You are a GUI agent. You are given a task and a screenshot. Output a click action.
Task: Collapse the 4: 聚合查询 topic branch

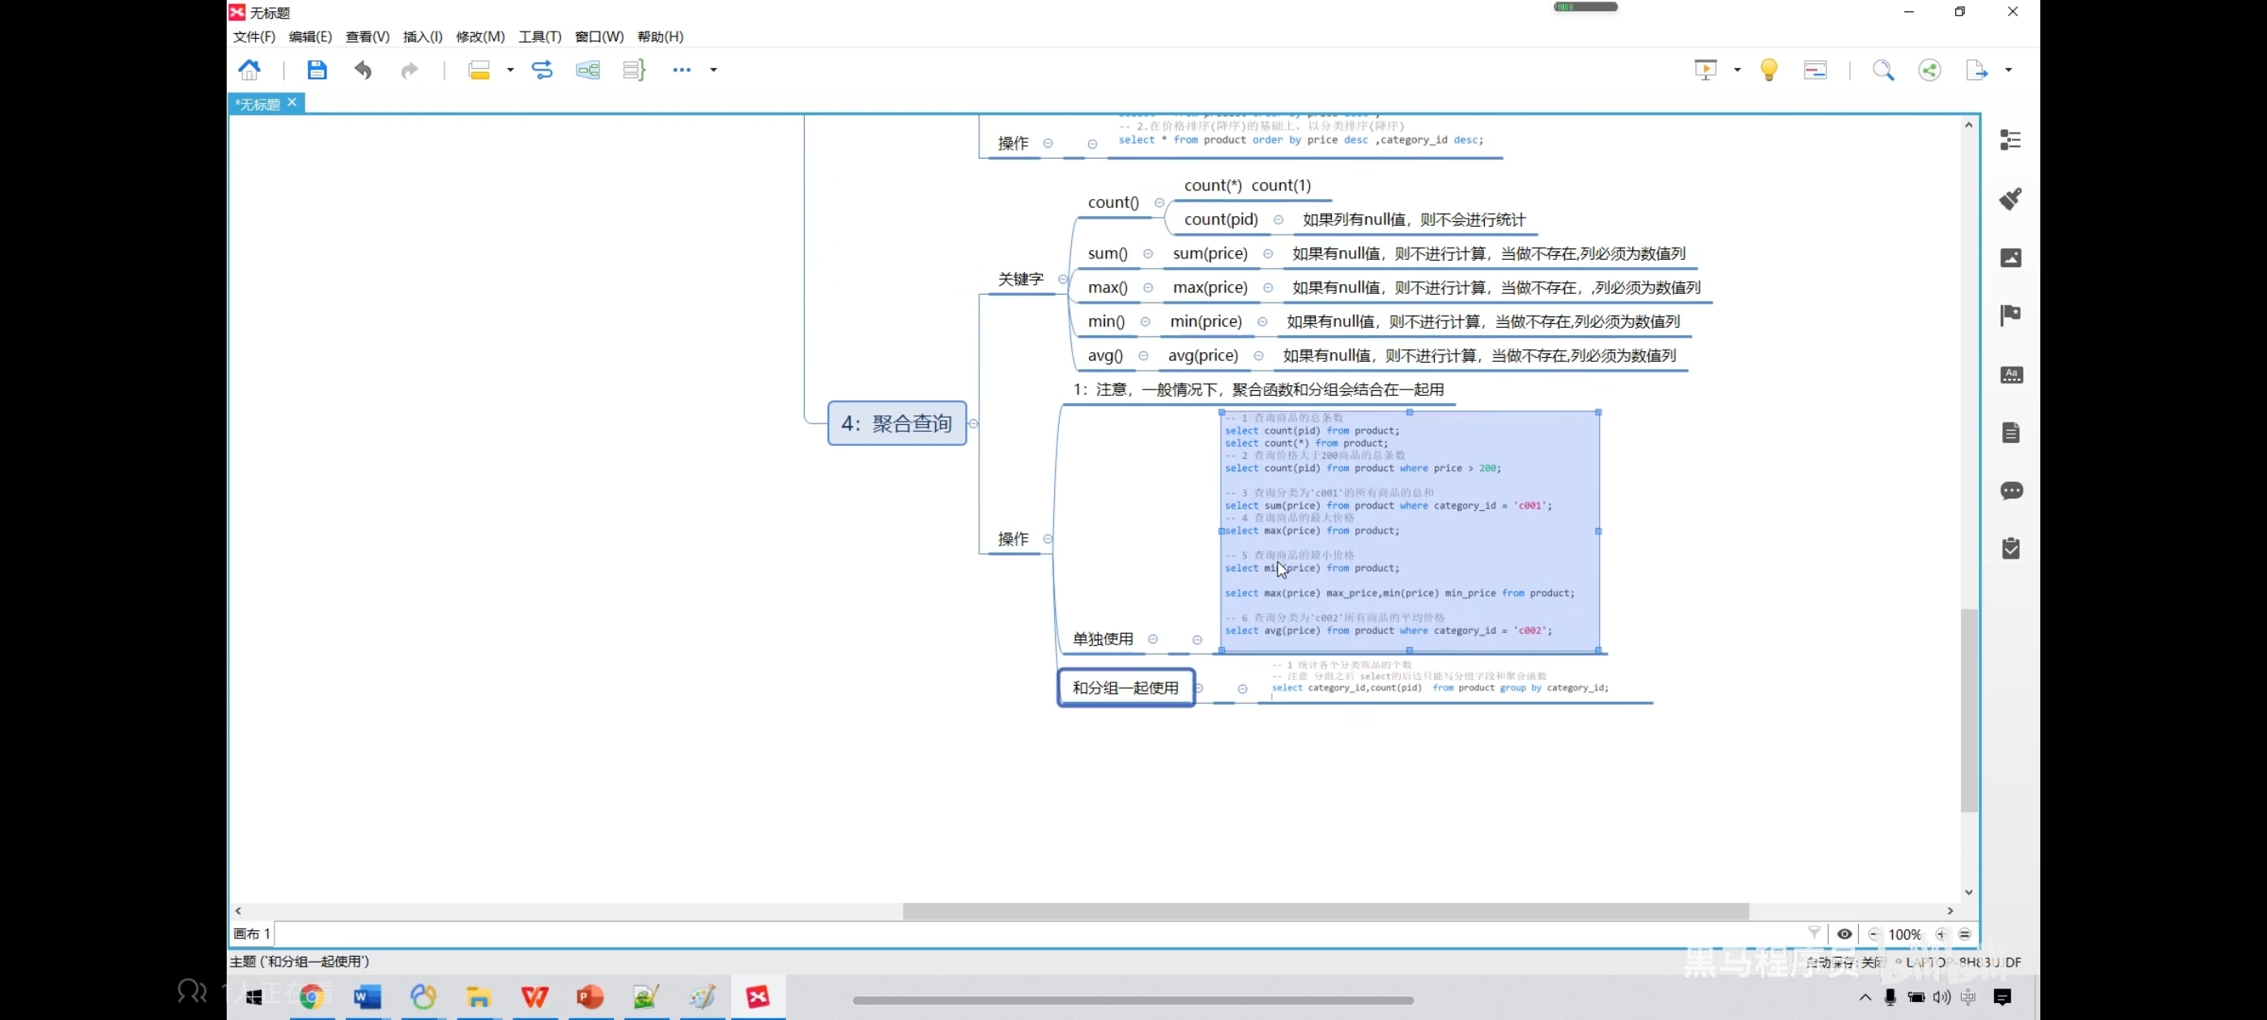[x=973, y=423]
